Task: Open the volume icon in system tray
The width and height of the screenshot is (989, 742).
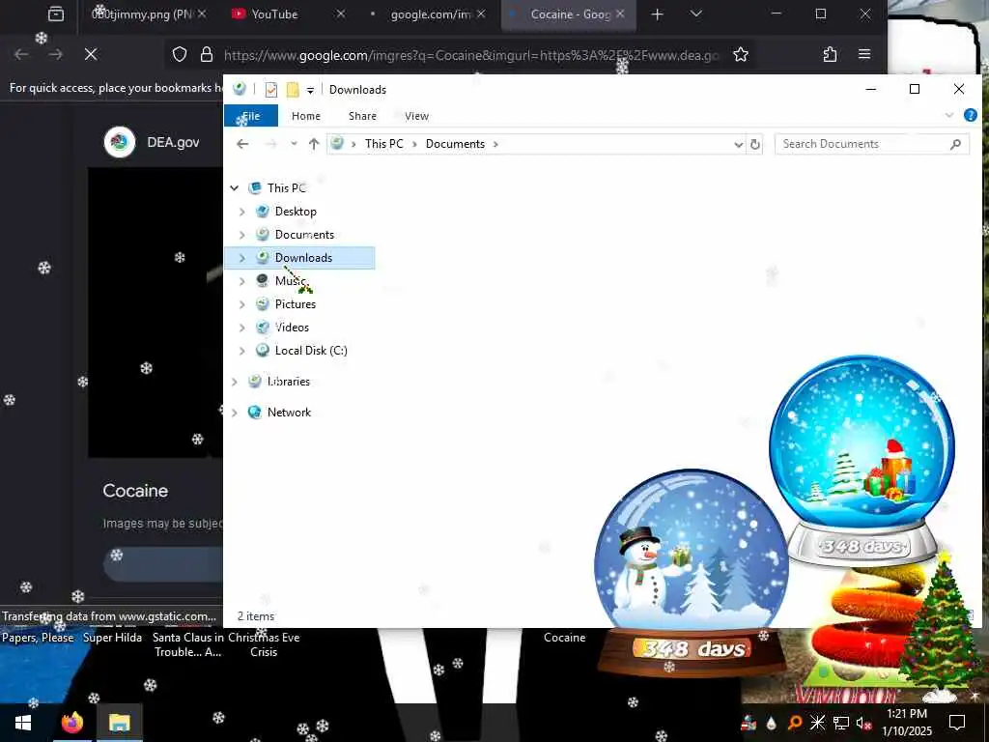Action: (863, 723)
